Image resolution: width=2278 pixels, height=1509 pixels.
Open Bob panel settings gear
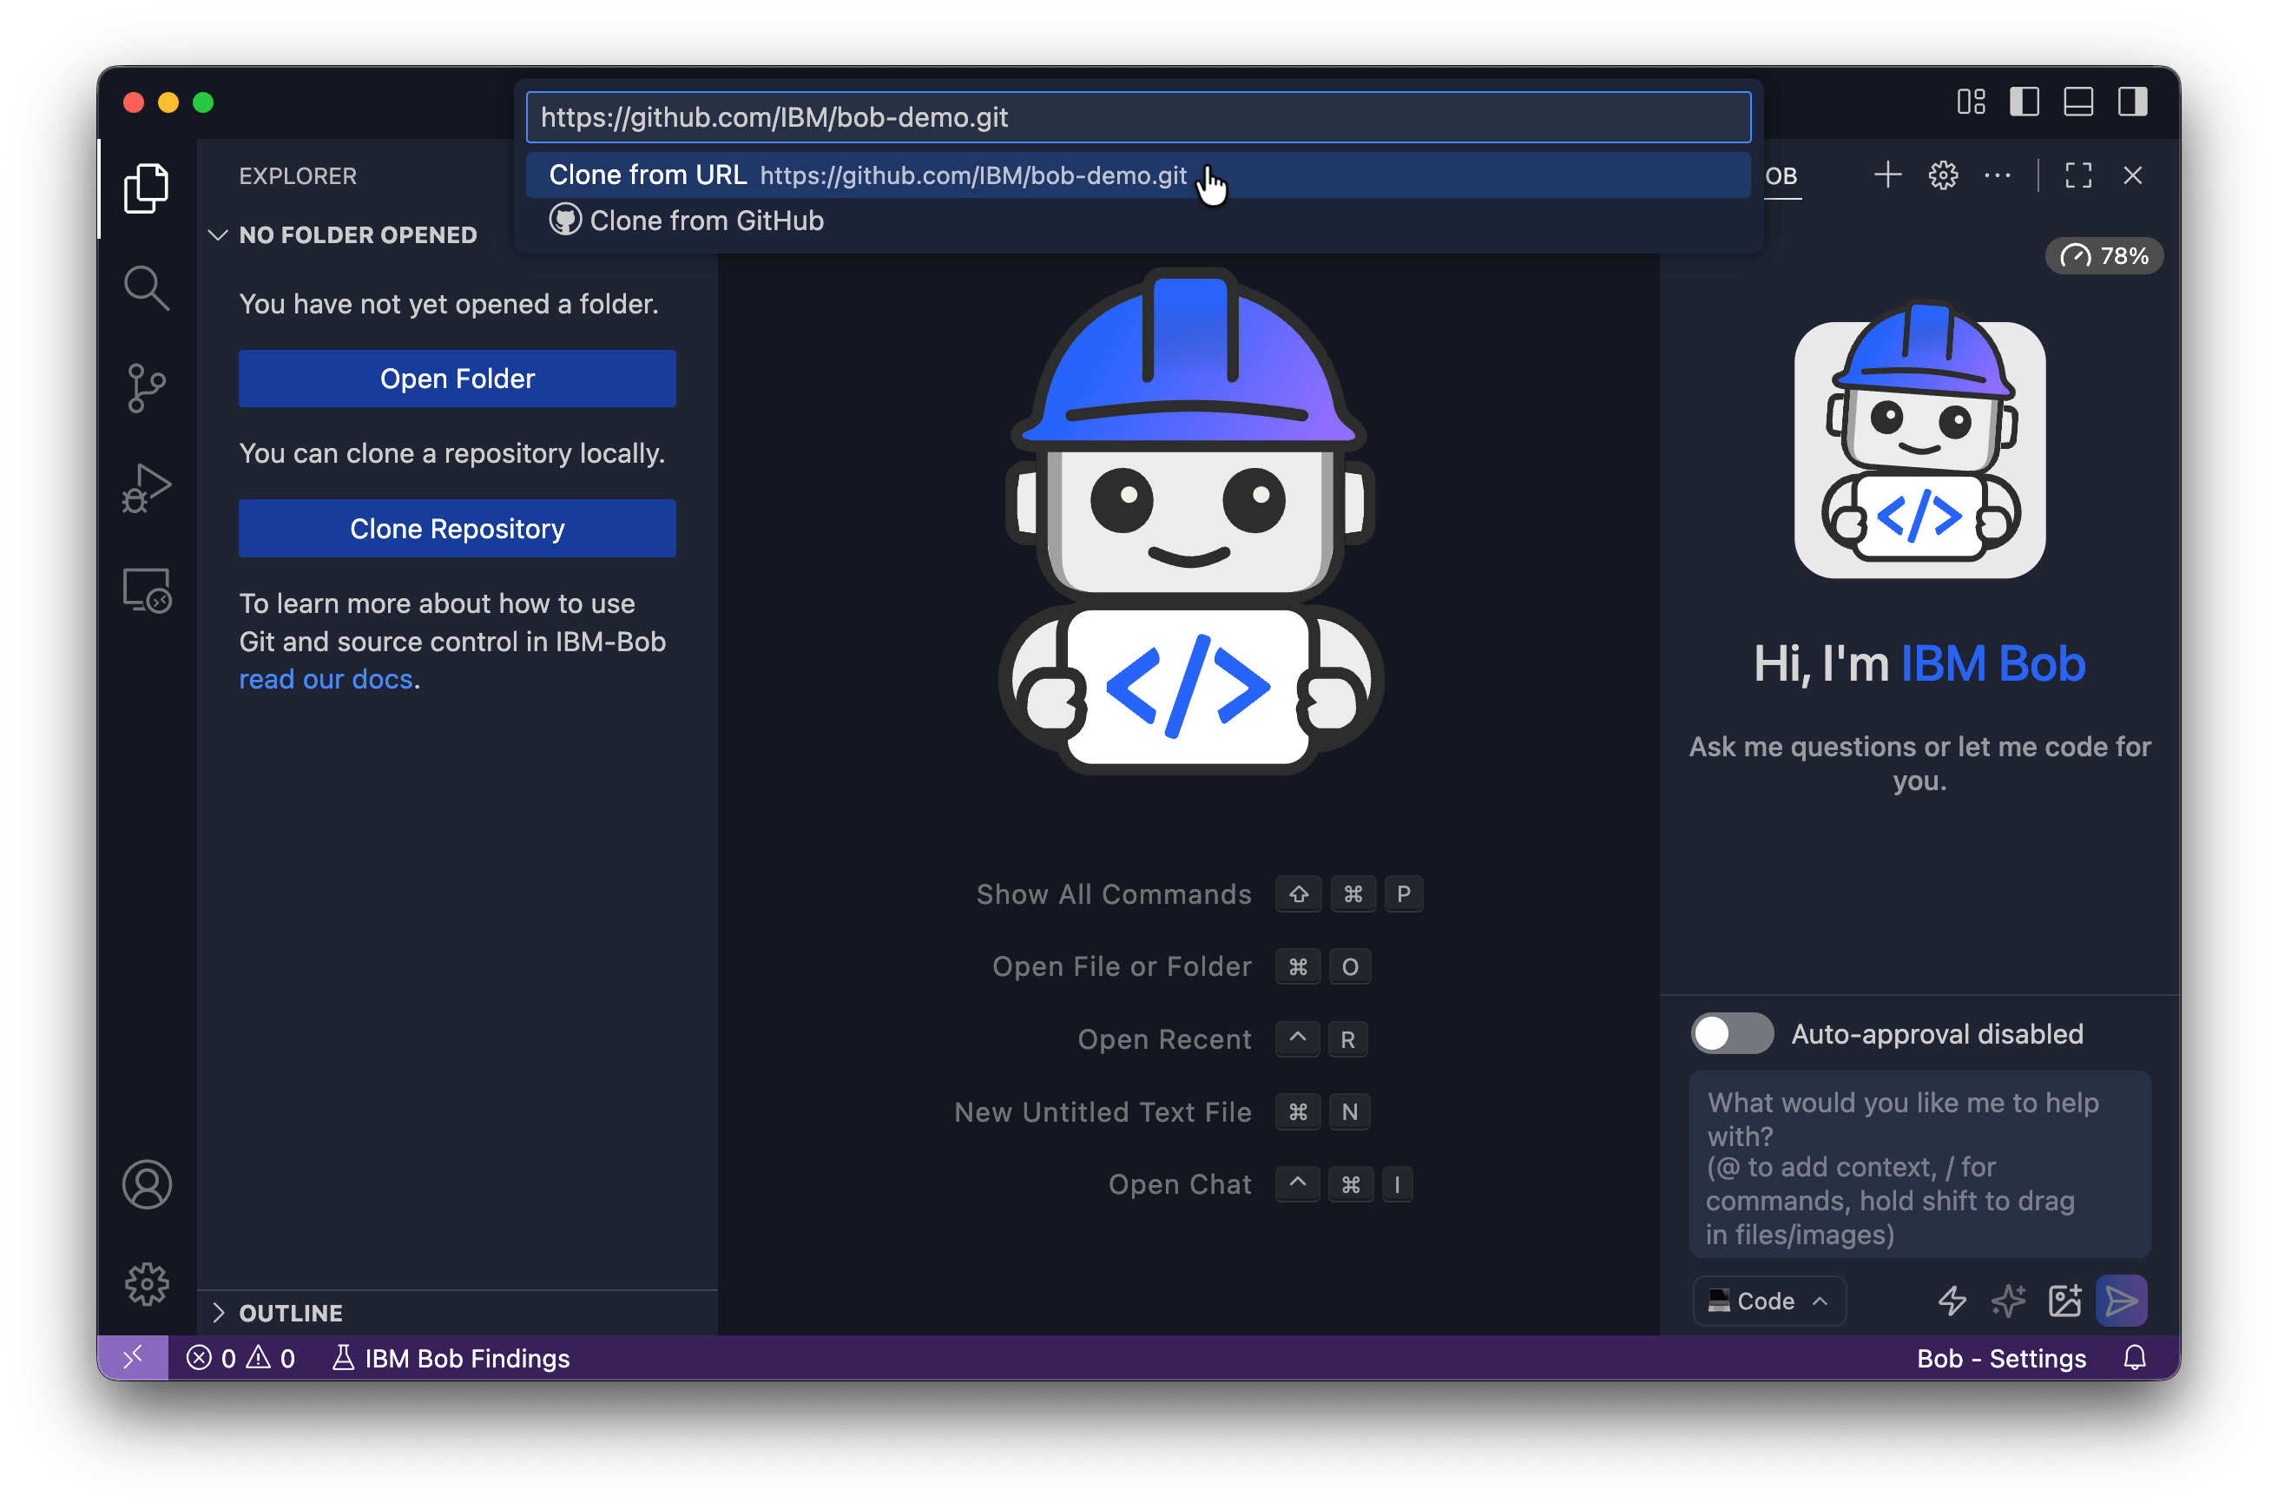[x=1942, y=175]
